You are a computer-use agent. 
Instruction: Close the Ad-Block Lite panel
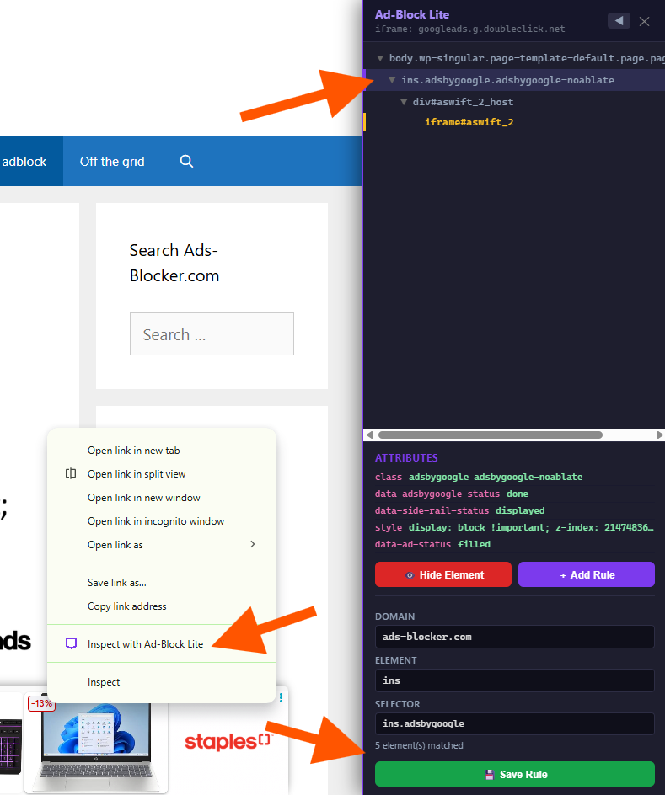(644, 21)
